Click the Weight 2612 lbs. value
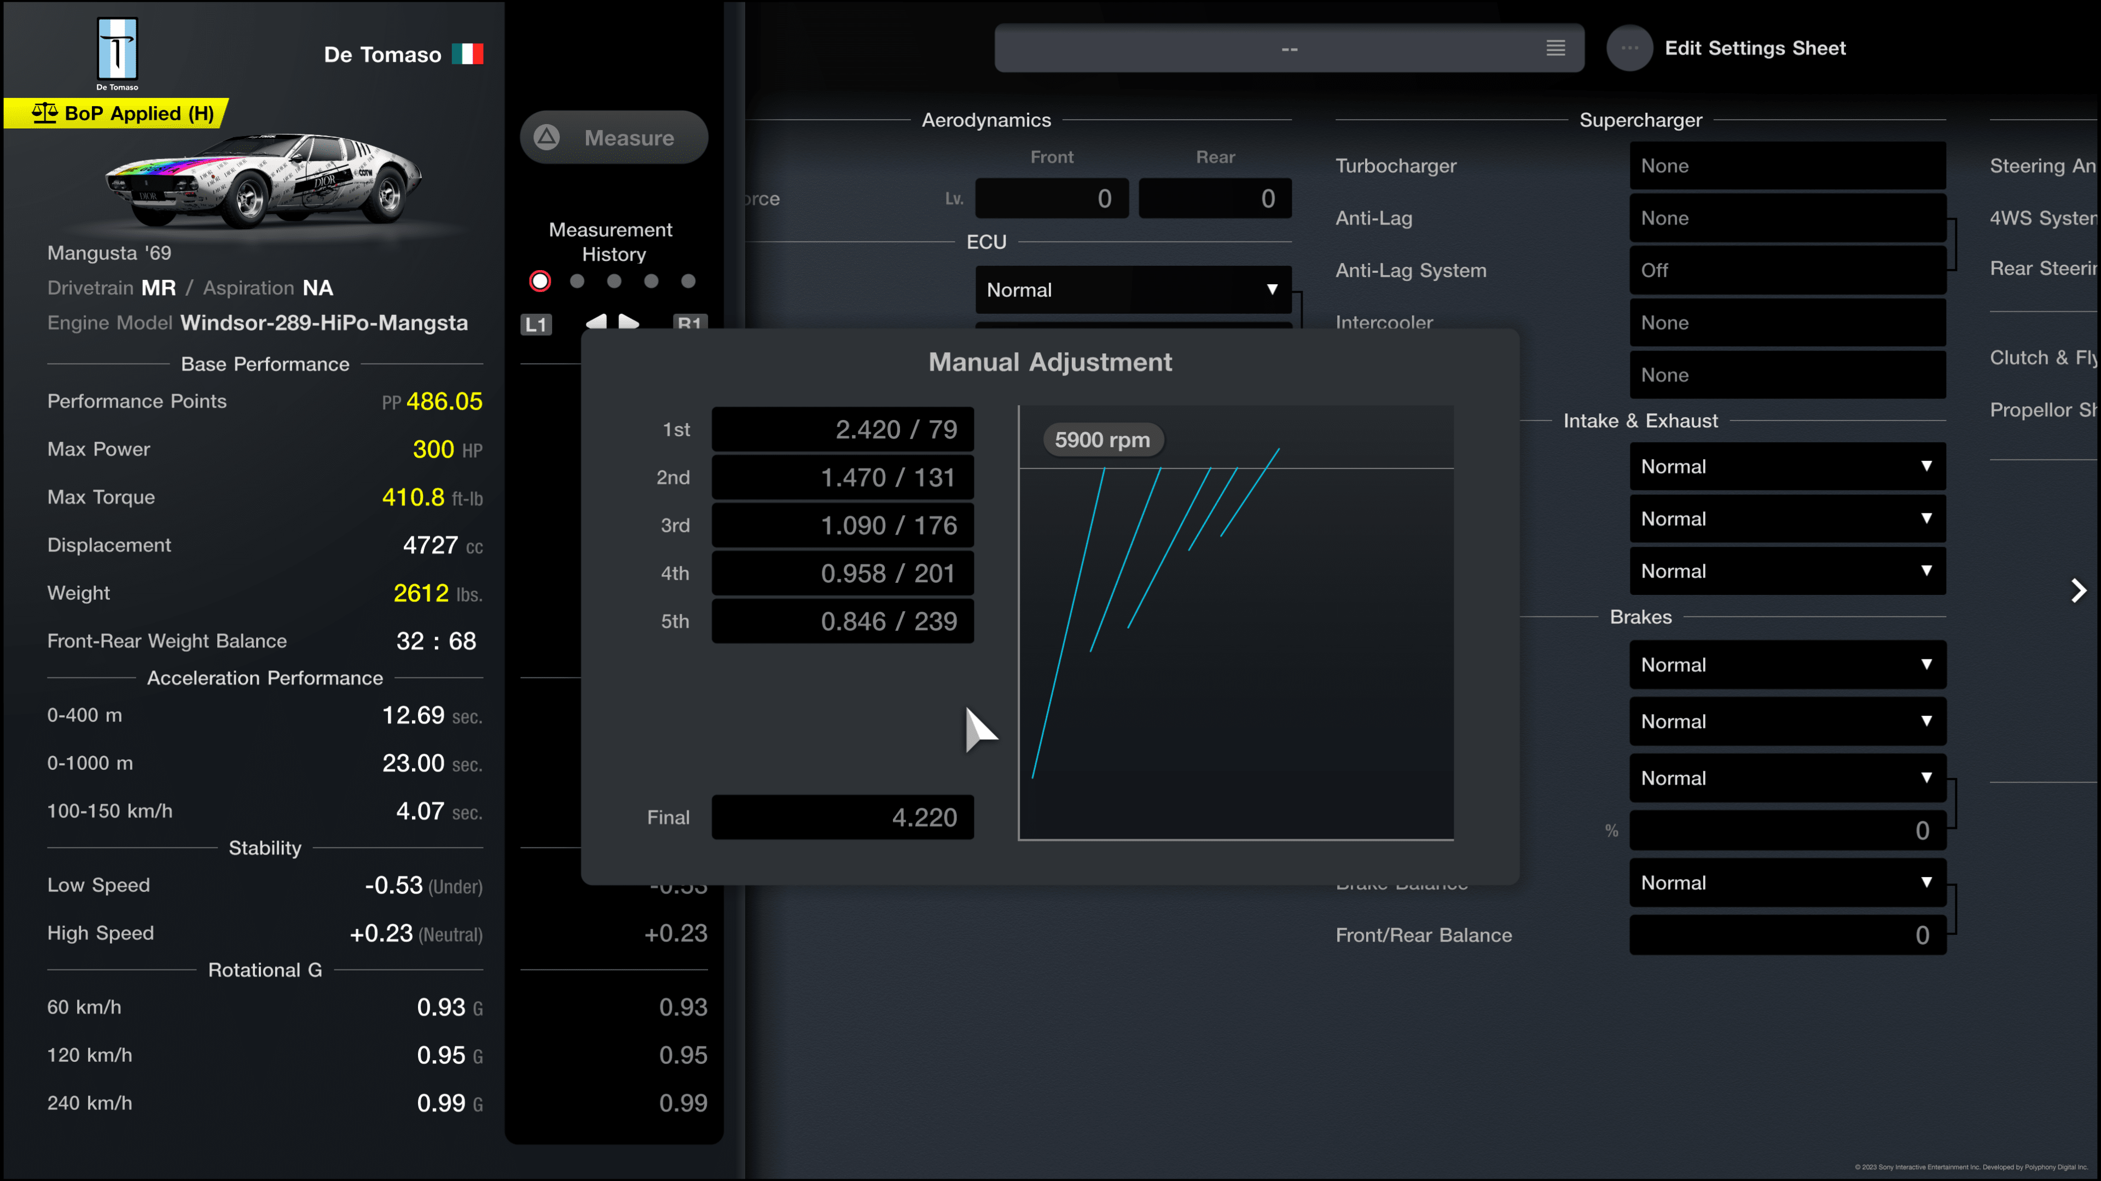2101x1181 pixels. (x=438, y=593)
